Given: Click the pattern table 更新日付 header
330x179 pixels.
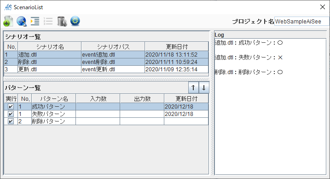Looking at the screenshot, I should point(186,98).
